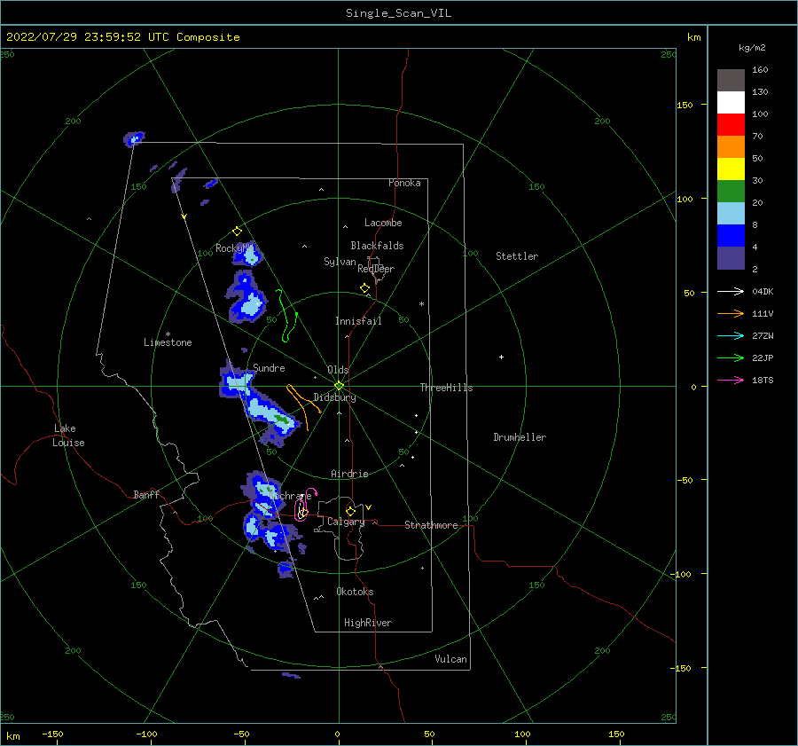
Task: Click the Didsbury town label
Action: click(334, 397)
